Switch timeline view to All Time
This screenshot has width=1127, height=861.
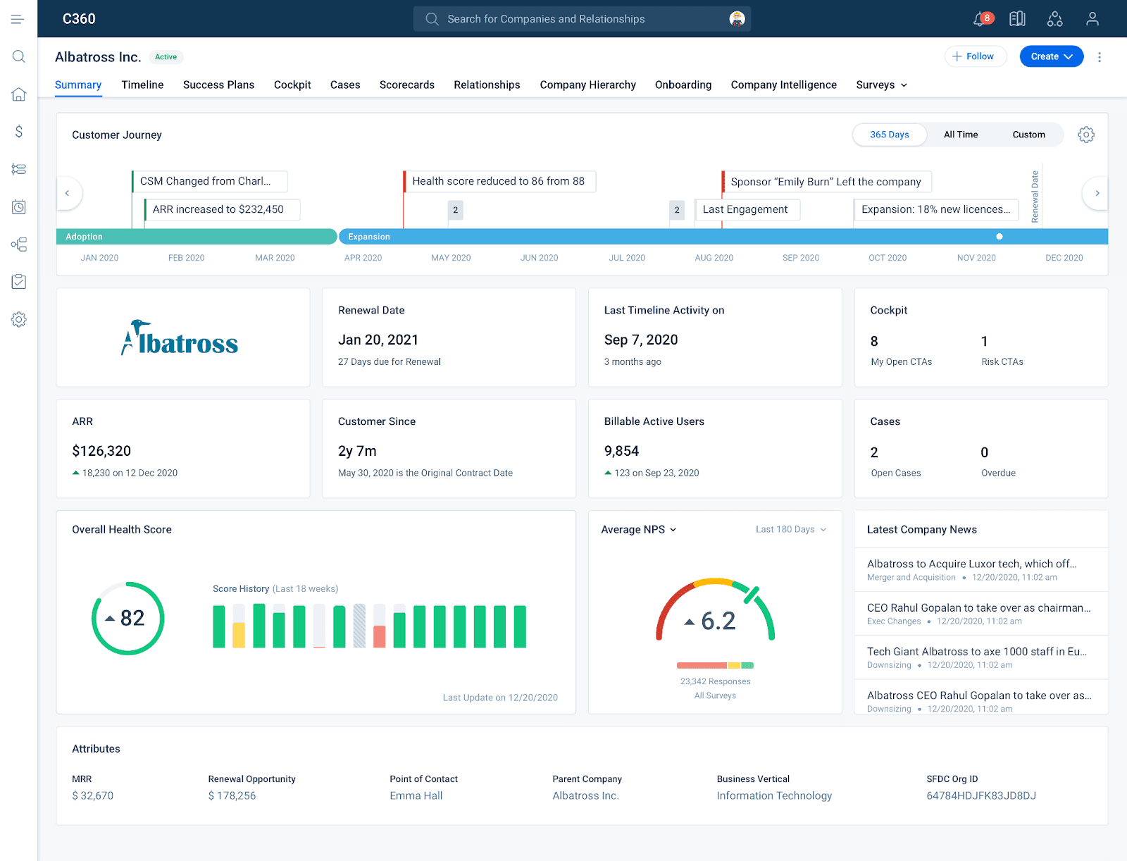(x=960, y=134)
